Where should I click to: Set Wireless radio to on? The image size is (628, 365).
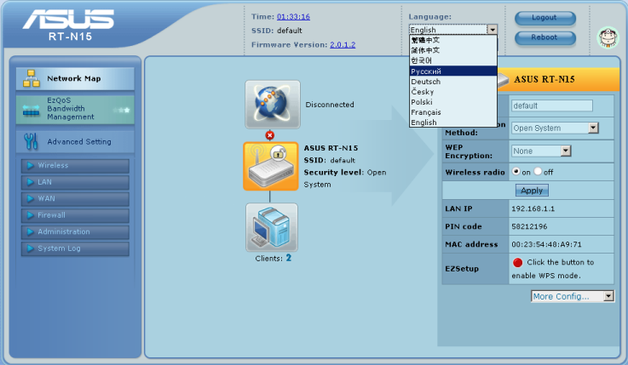click(x=516, y=172)
